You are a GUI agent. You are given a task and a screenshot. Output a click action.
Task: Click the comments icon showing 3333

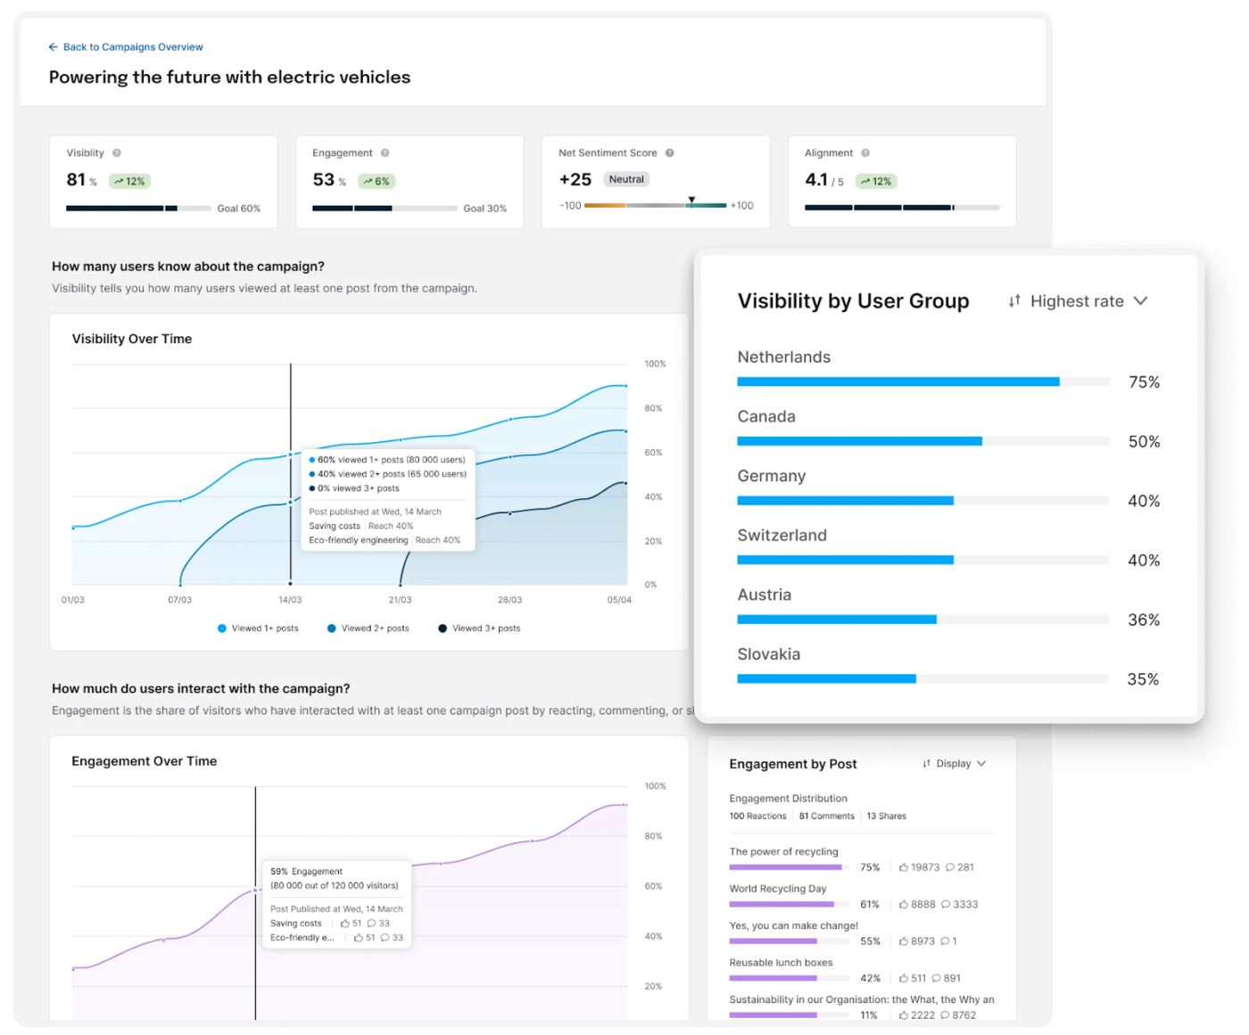(946, 905)
